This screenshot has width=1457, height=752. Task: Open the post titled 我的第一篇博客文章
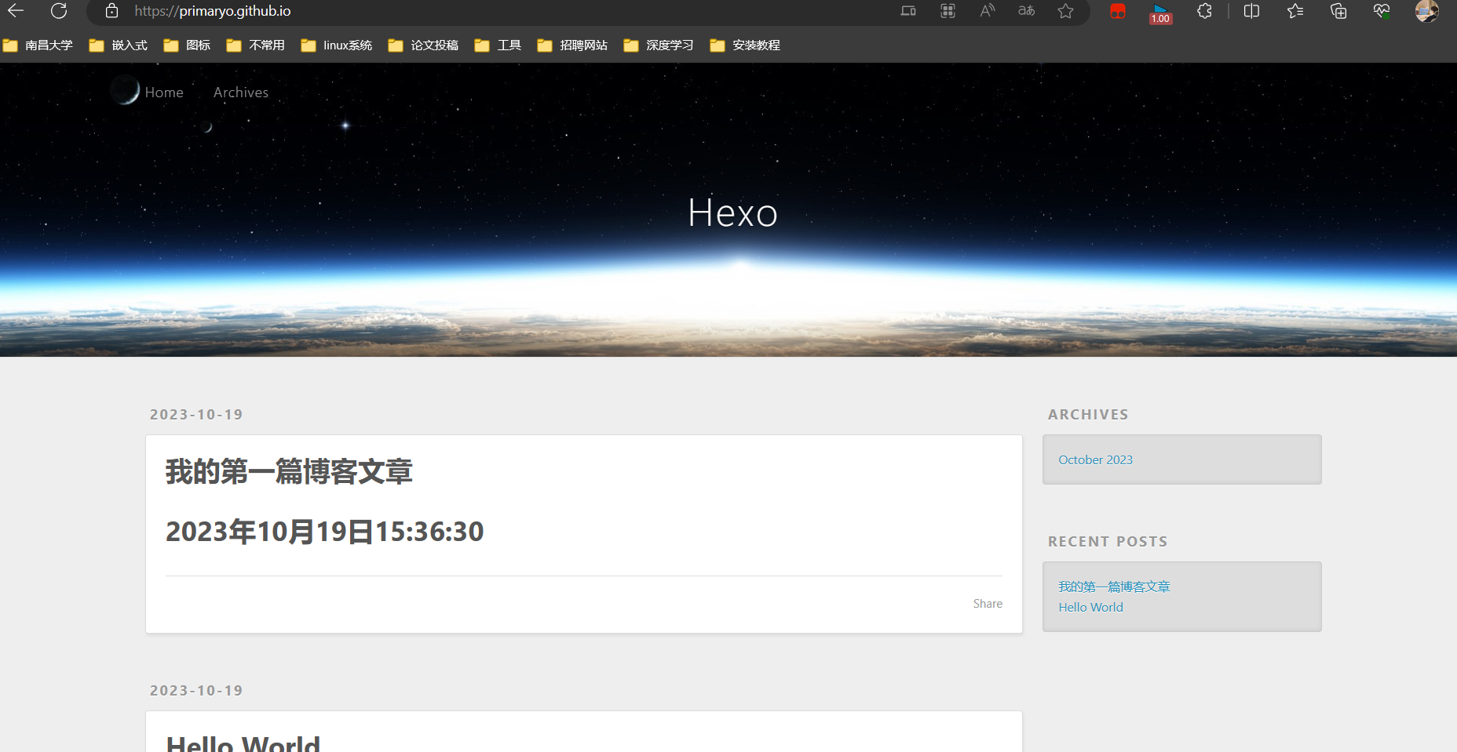click(289, 472)
